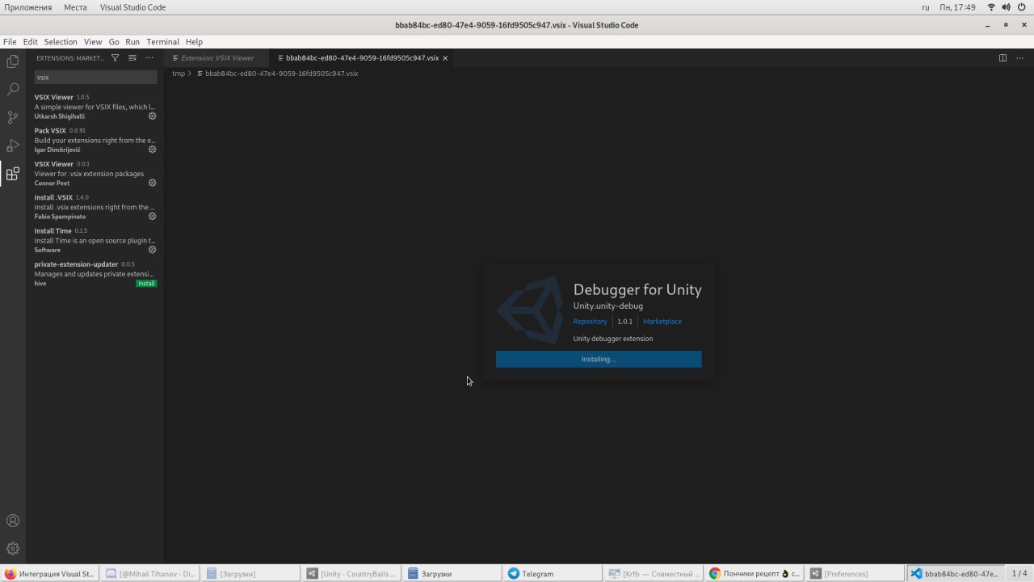
Task: Open the Go menu
Action: pyautogui.click(x=114, y=42)
